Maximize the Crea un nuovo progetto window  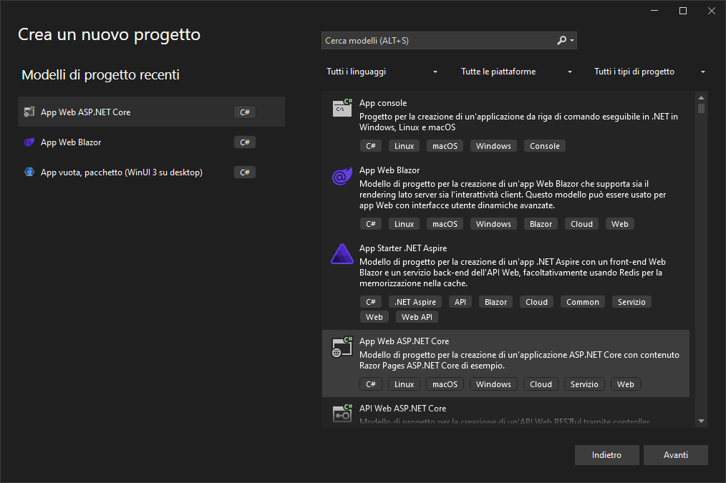click(x=683, y=11)
